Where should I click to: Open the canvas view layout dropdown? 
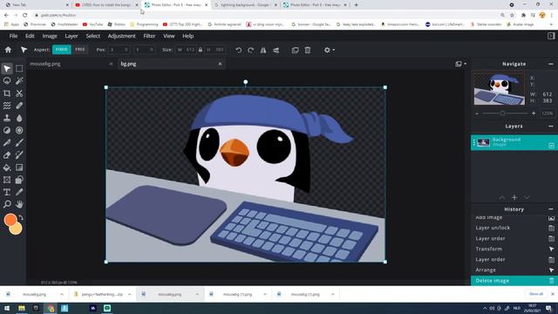[x=461, y=64]
